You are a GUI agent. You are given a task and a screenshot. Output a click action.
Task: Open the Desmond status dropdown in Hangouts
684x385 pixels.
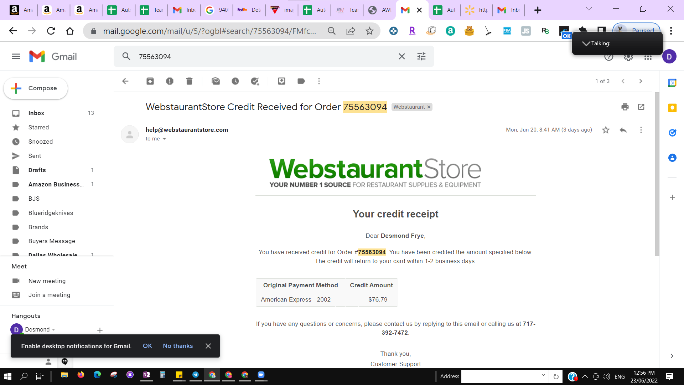point(53,330)
